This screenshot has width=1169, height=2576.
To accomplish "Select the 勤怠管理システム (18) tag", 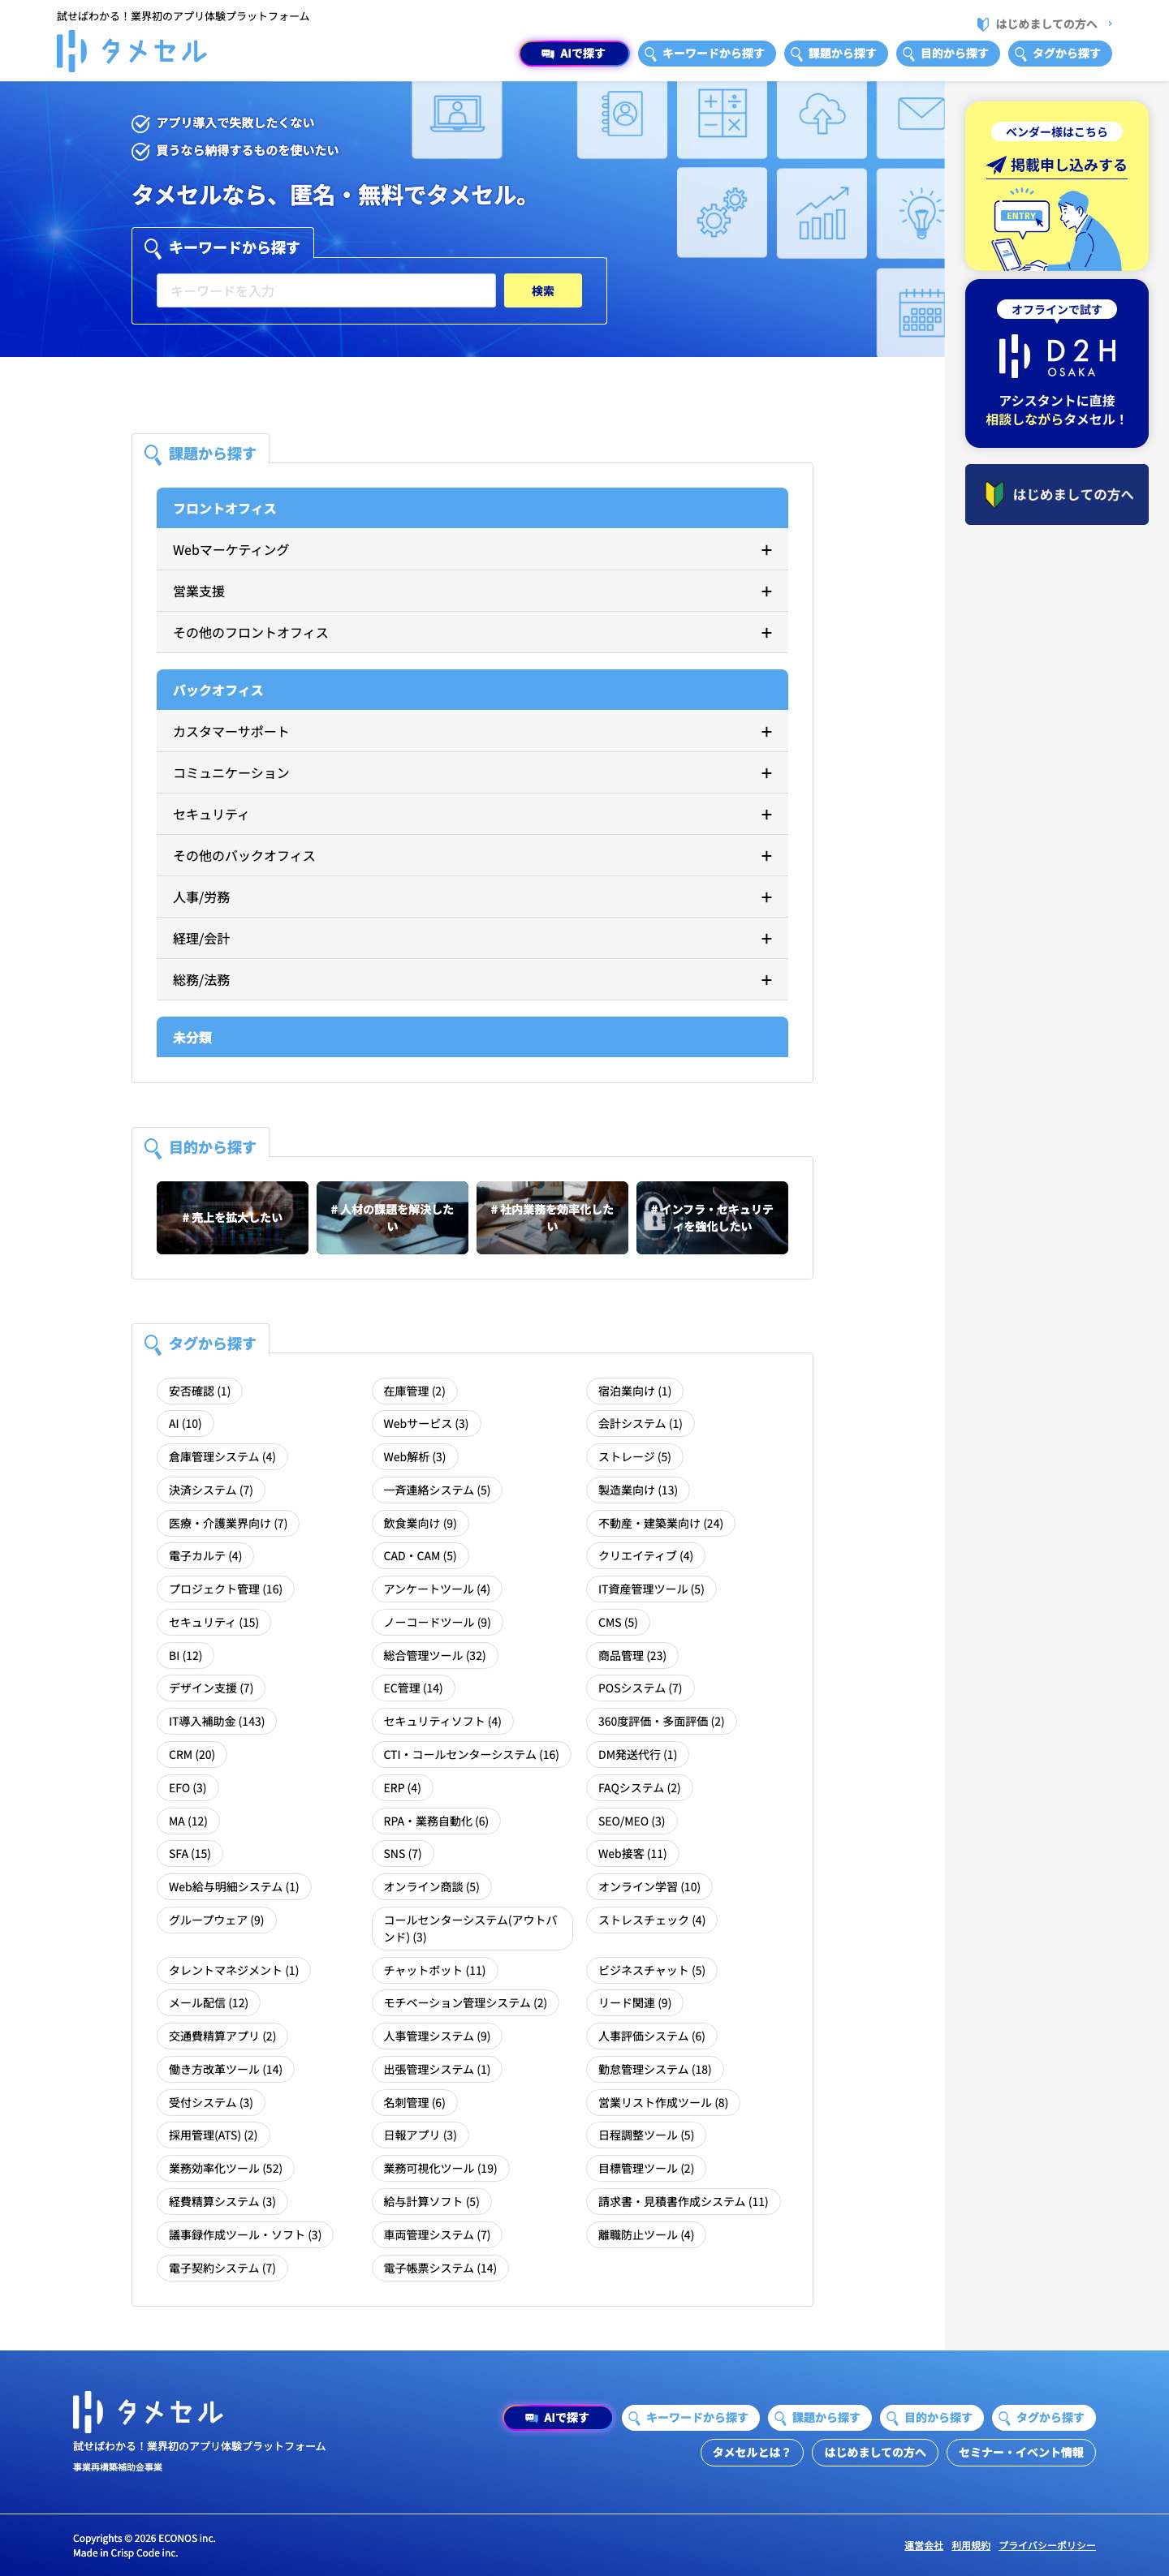I will (654, 2069).
